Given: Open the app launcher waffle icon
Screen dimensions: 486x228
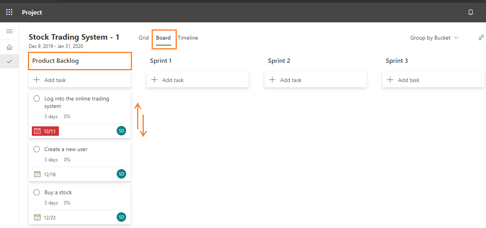Looking at the screenshot, I should [x=9, y=12].
